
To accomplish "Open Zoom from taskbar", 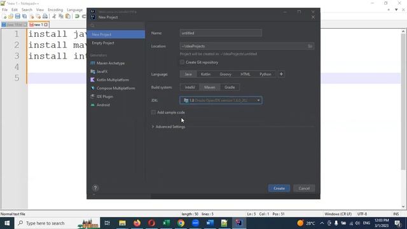I will tap(195, 223).
